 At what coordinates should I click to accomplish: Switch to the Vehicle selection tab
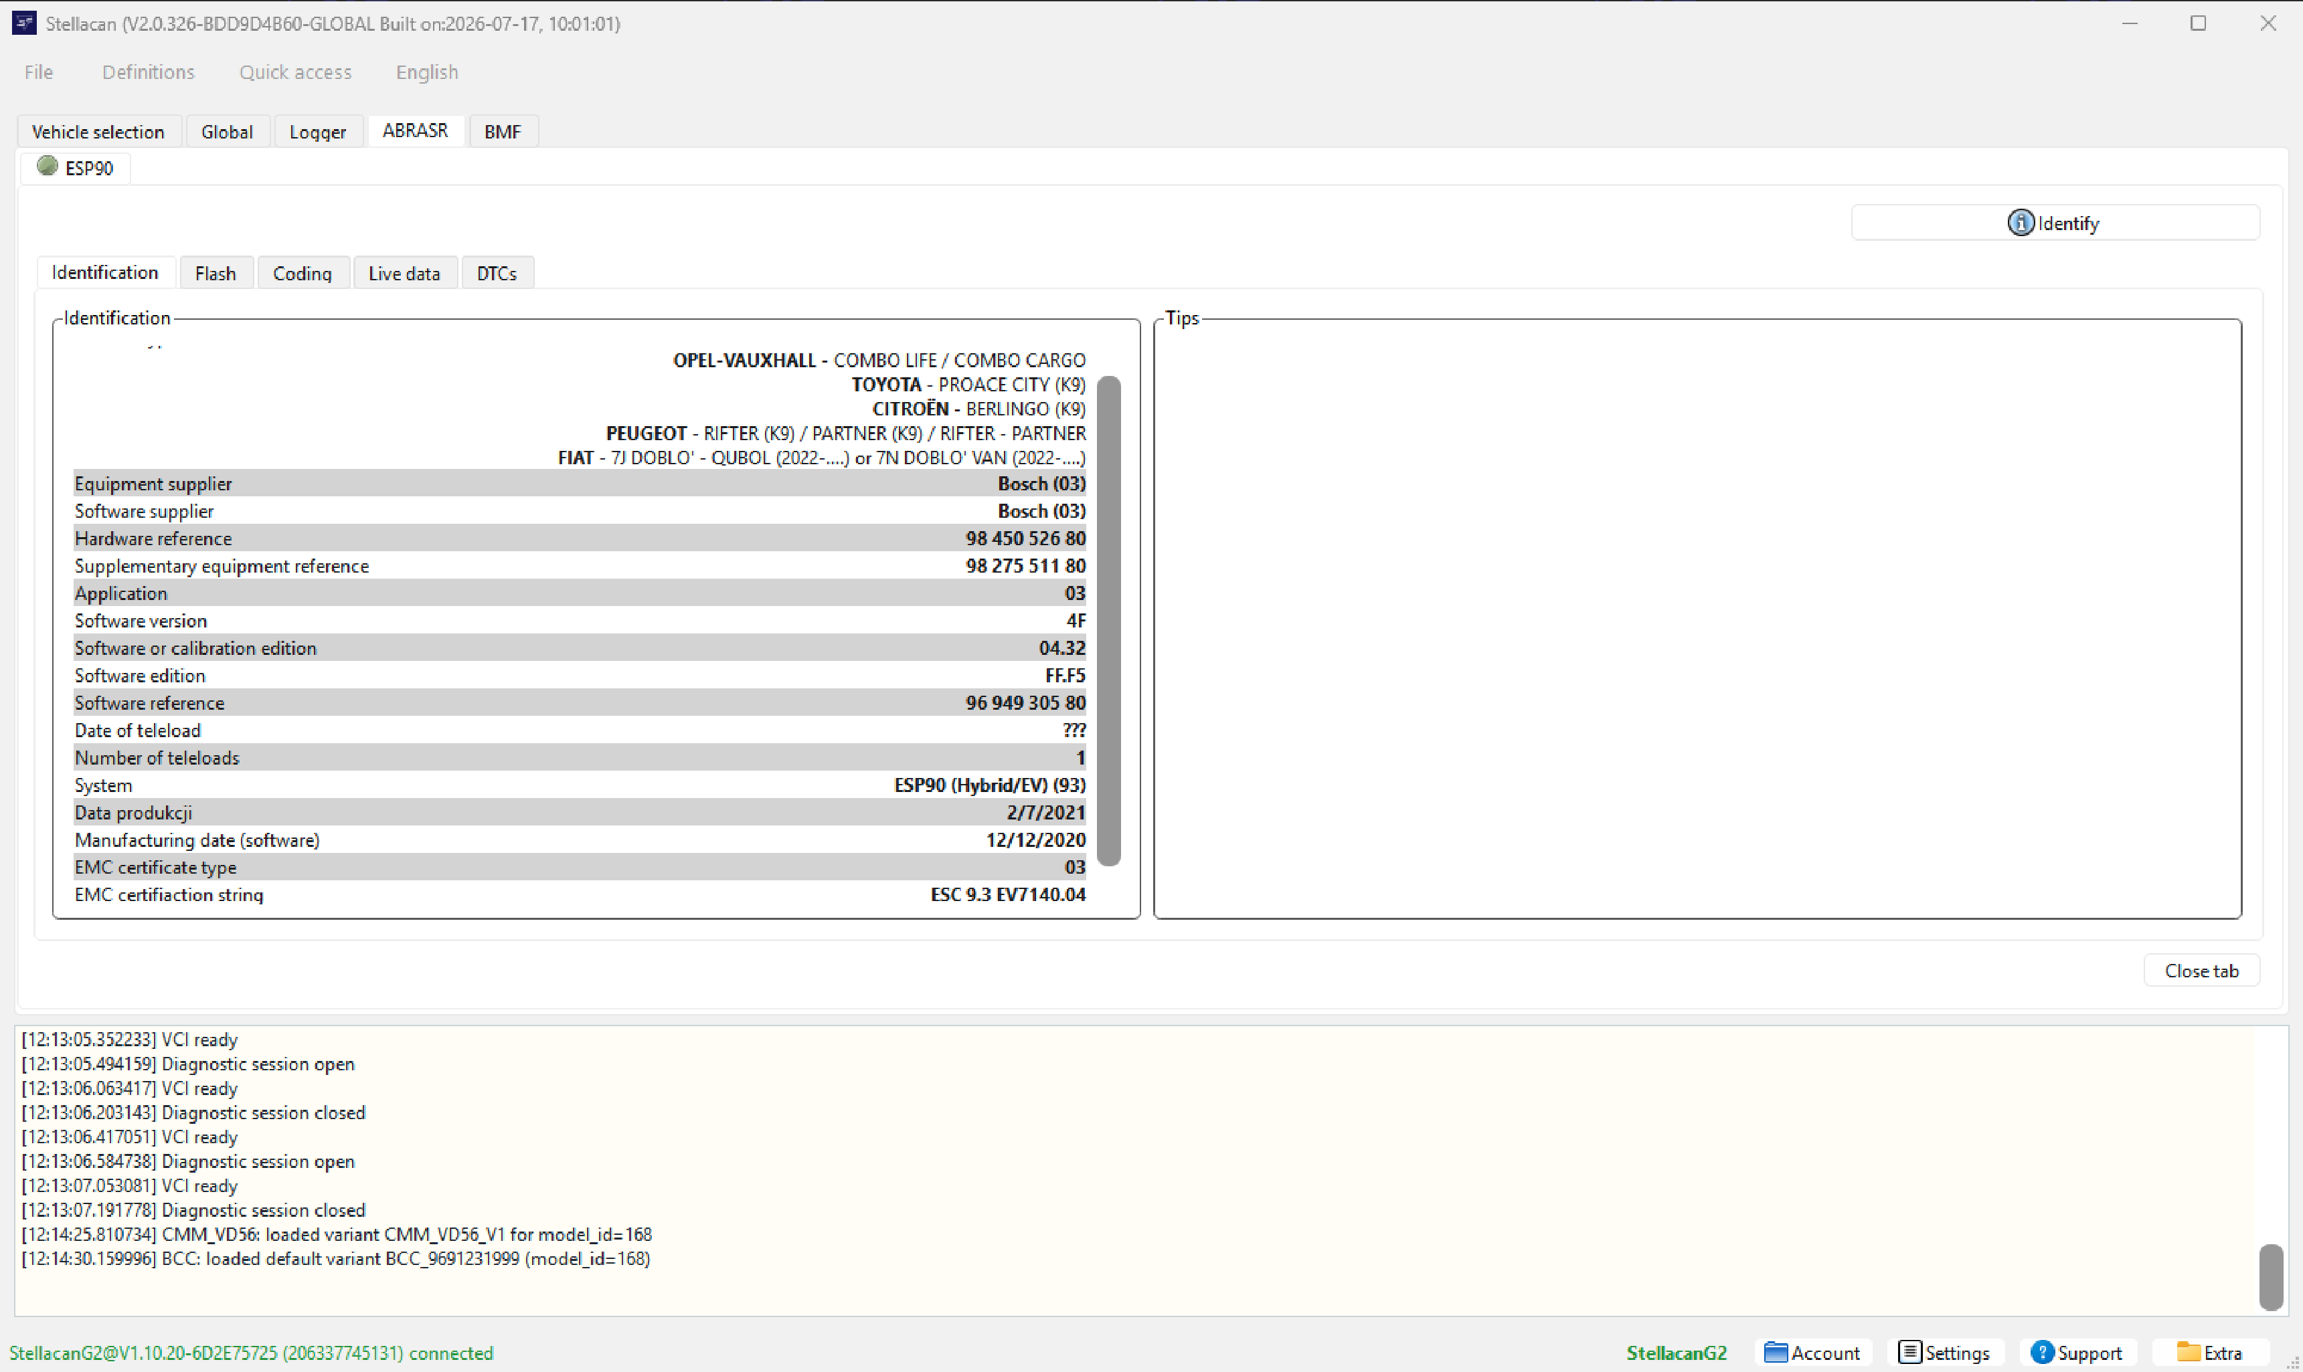[x=98, y=131]
